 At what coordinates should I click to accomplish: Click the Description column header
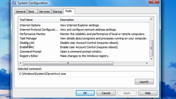click(x=104, y=20)
